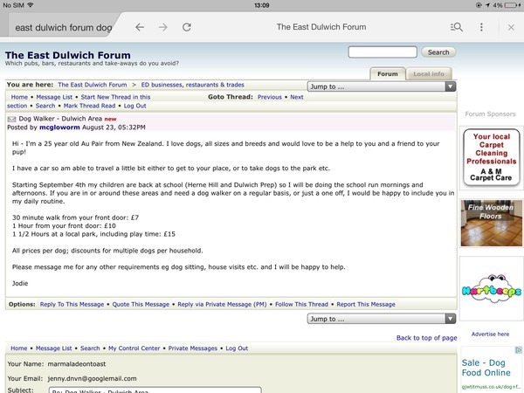Open ED businesses, restaurants & trades link
Screen dimensions: 524x393
click(192, 85)
